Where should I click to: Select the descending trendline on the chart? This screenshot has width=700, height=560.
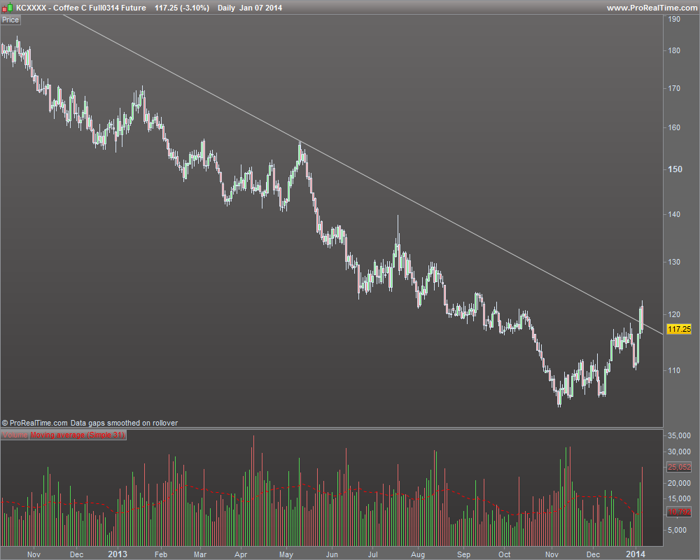[x=363, y=174]
